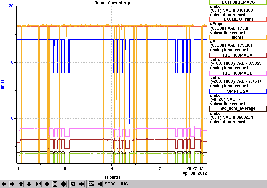Toggle the waveform graph-mode icon
This screenshot has width=267, height=188.
coord(91,184)
